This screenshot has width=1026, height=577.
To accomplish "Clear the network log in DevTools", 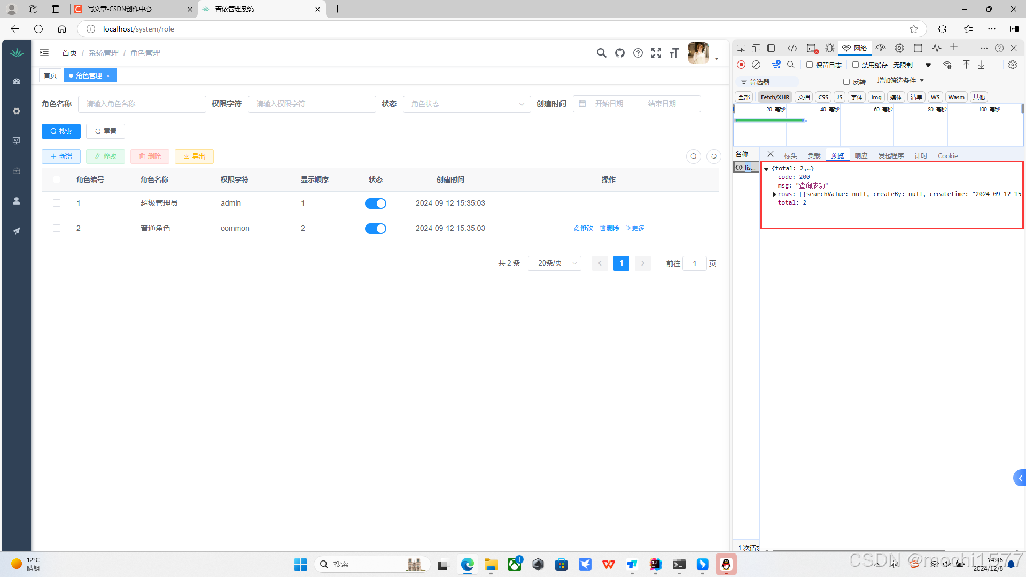I will coord(756,65).
